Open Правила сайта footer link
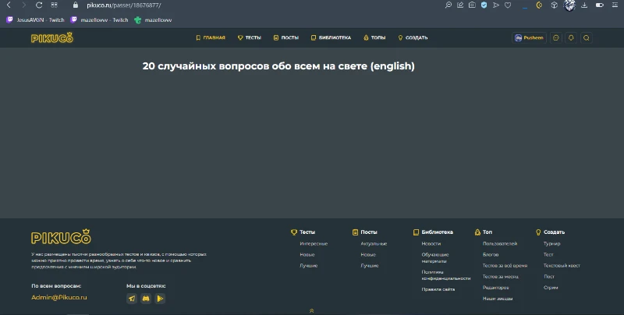Viewport: 624px width, 315px height. pos(438,289)
